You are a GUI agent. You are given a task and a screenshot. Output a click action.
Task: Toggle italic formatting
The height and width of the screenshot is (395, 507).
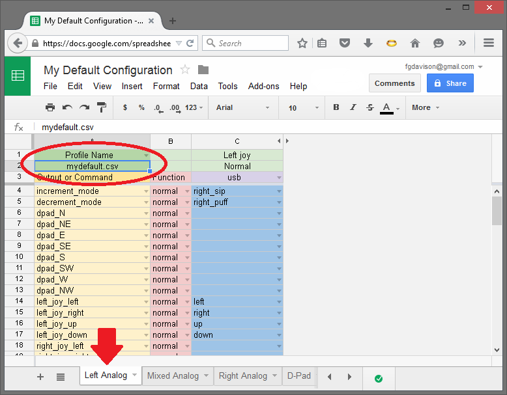coord(353,107)
